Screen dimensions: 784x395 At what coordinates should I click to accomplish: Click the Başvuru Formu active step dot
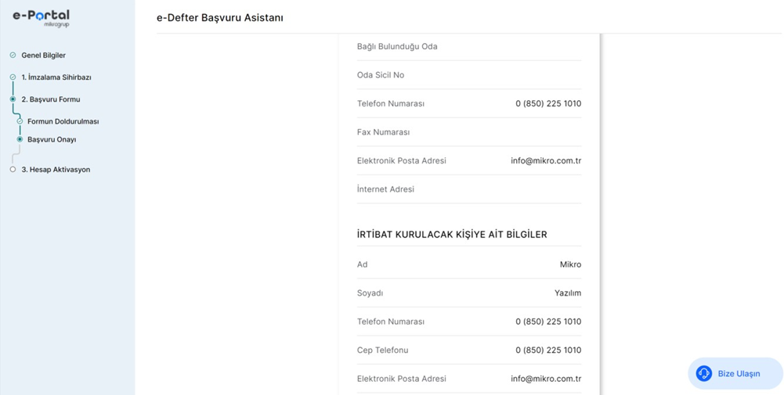(x=13, y=99)
